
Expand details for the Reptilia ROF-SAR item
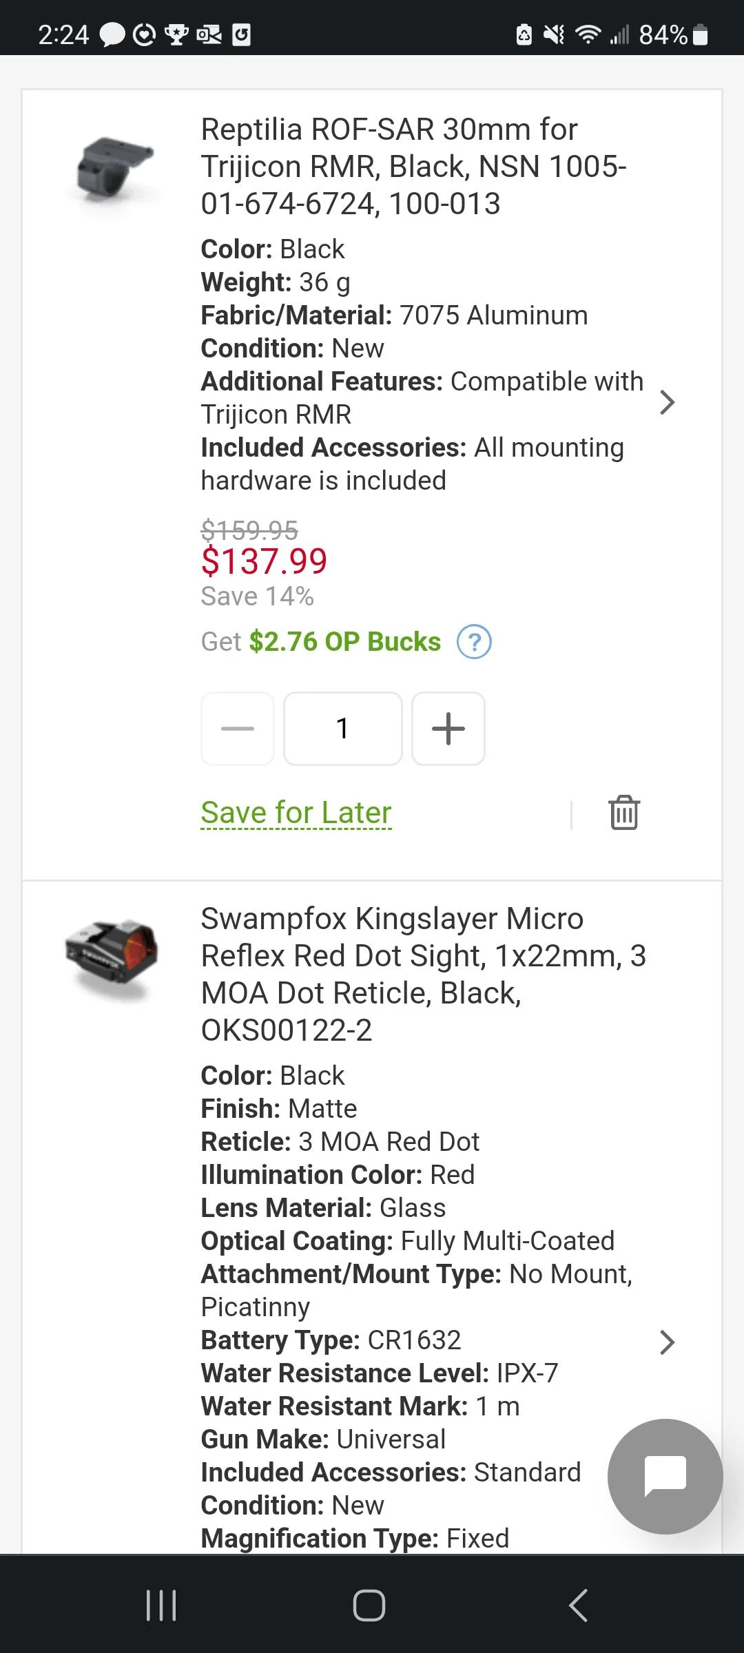click(x=666, y=402)
